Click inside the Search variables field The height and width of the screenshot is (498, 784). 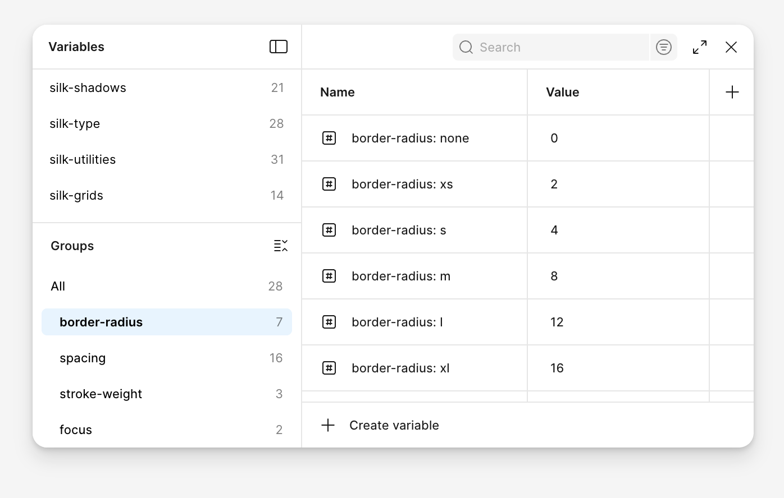[x=562, y=47]
